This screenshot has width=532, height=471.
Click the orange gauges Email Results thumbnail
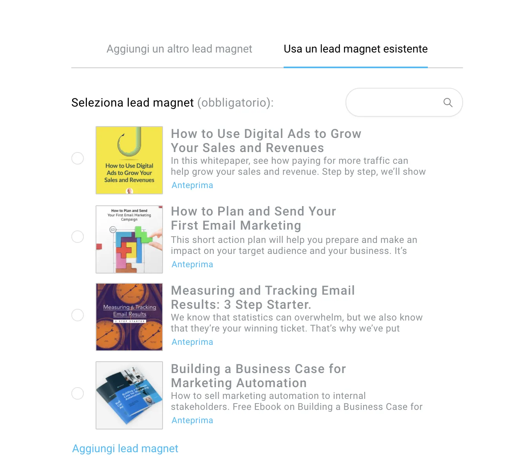click(129, 317)
